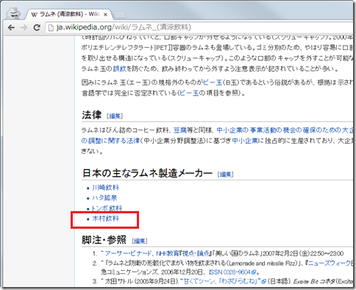The image size is (356, 290).
Task: Open the ISSN 0028-9604 link
Action: (232, 272)
